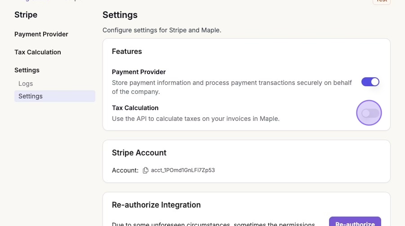The image size is (405, 226).
Task: Click the Tax Calculation label under Features
Action: click(135, 108)
